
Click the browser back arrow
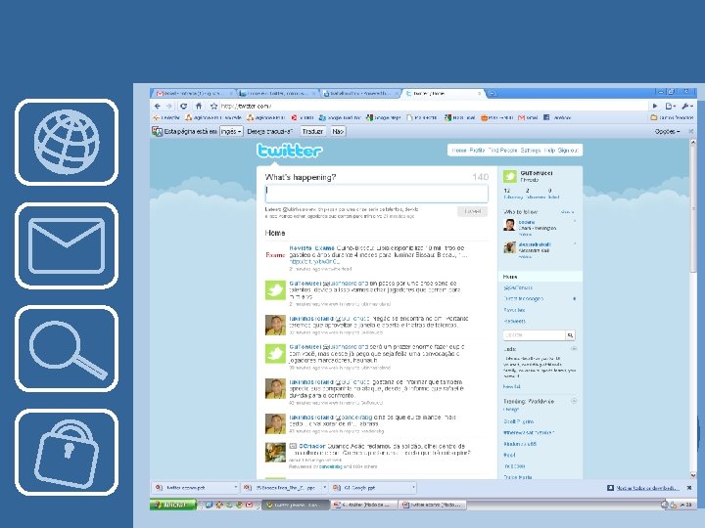click(157, 106)
